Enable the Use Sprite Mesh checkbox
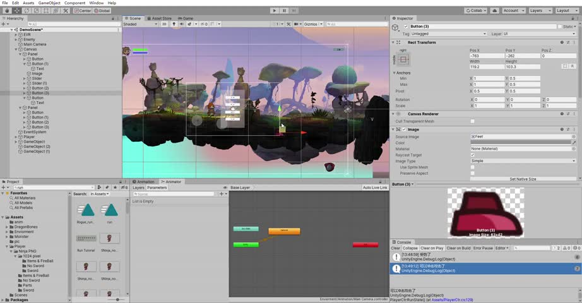 coord(473,167)
